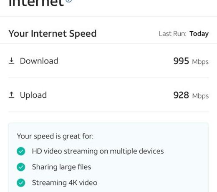Select the Upload row label
Viewport: 217px width, 192px height.
coord(33,95)
